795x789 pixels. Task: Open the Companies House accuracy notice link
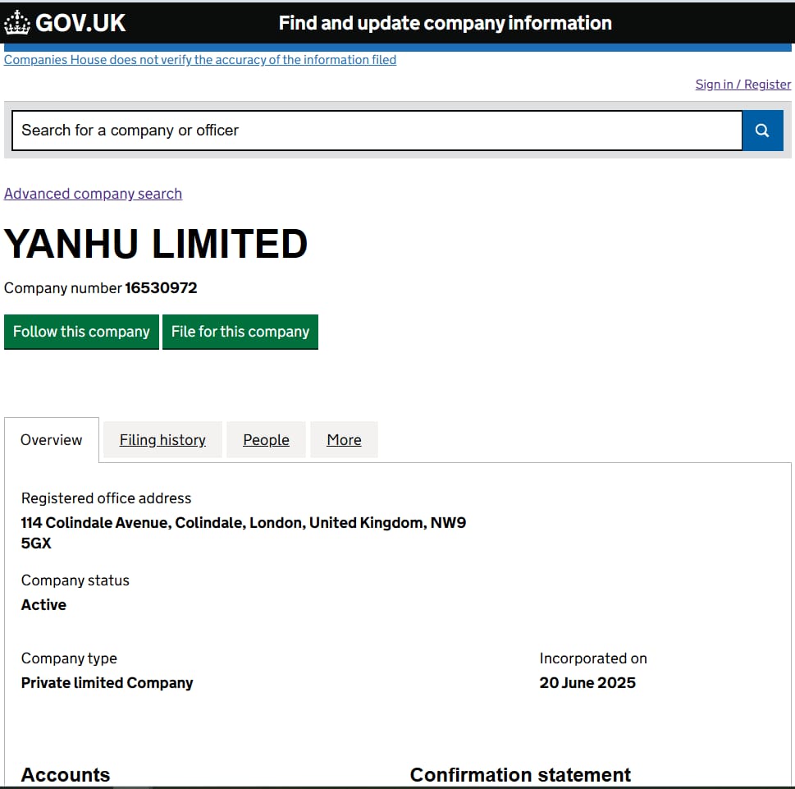pyautogui.click(x=200, y=60)
